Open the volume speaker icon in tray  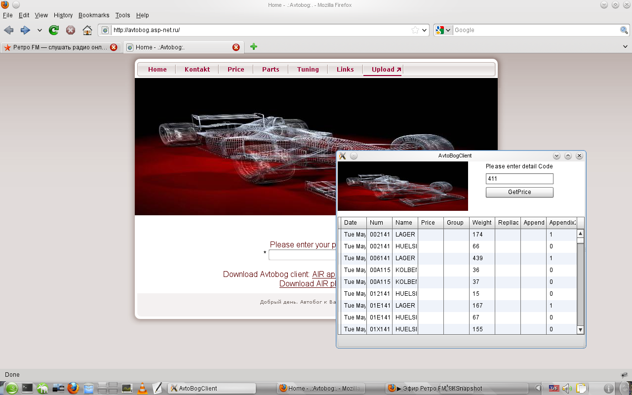pos(566,388)
